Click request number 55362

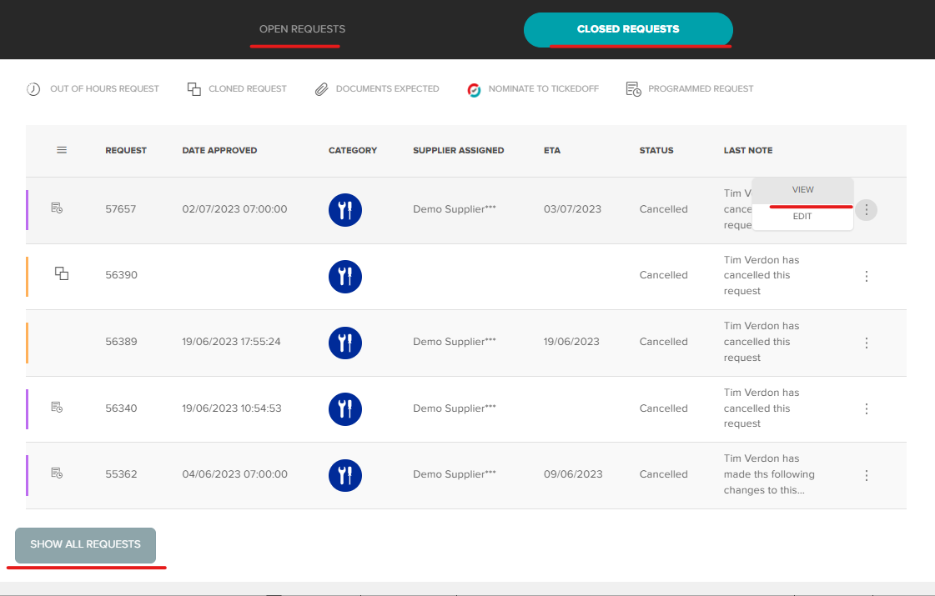121,473
